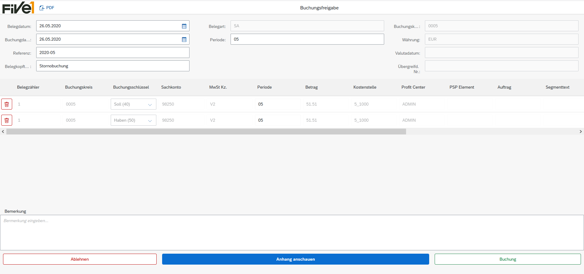
Task: Open the Buchungsdatum calendar picker
Action: pos(184,39)
